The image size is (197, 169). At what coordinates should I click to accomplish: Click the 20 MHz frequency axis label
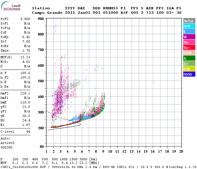click(181, 152)
